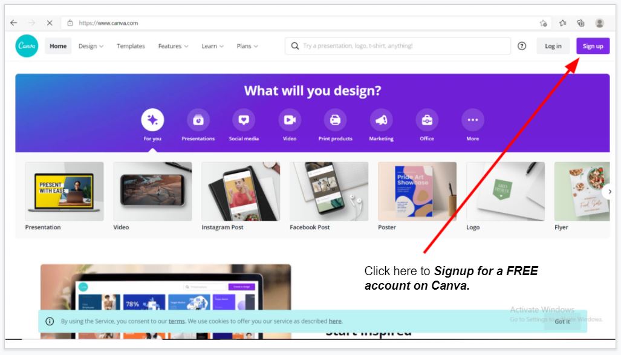Click the Canva logo
This screenshot has height=355, width=621.
[27, 46]
